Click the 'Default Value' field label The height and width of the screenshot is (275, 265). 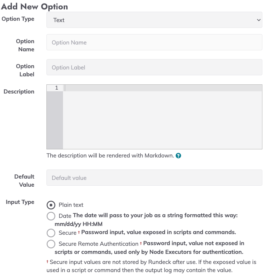[24, 181]
